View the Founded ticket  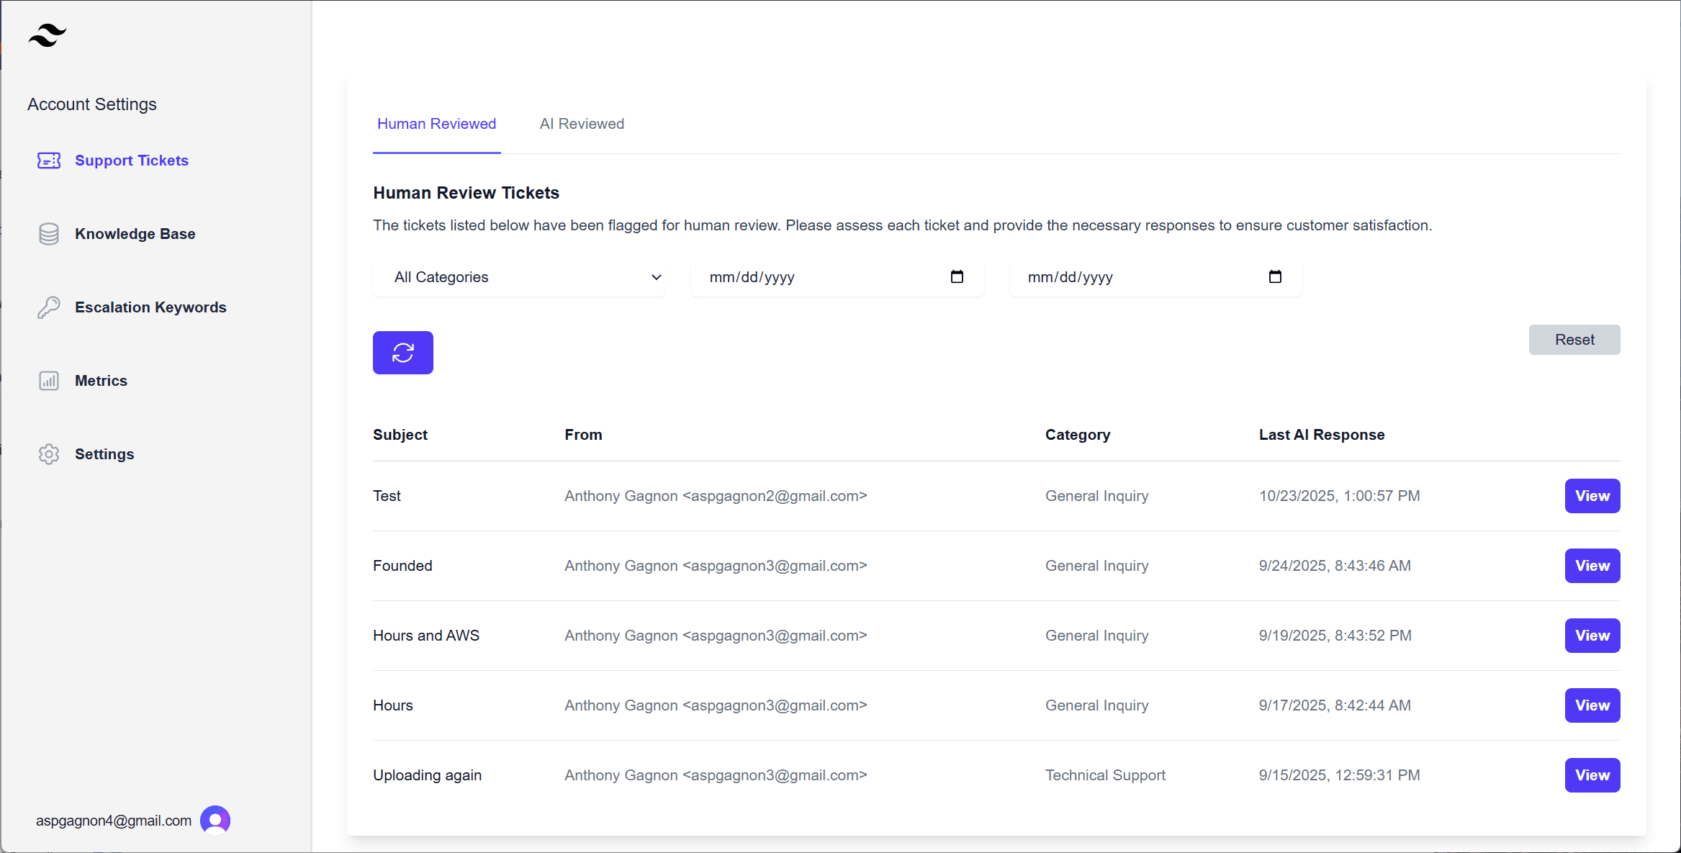(x=1592, y=566)
